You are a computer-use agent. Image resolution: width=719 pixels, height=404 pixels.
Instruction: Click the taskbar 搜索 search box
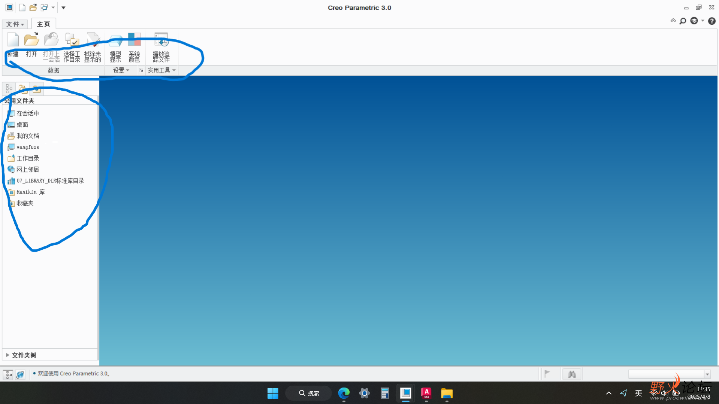coord(309,393)
